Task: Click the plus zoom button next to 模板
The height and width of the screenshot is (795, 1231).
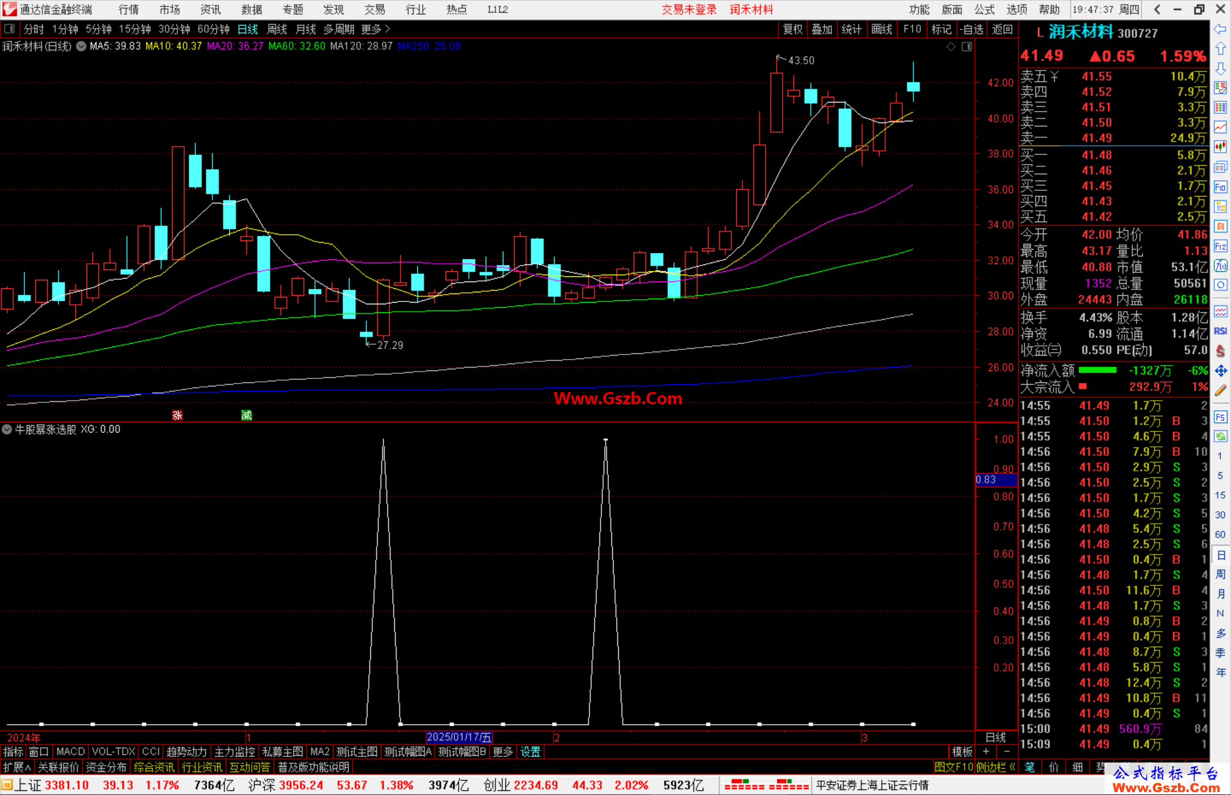Action: pos(986,752)
